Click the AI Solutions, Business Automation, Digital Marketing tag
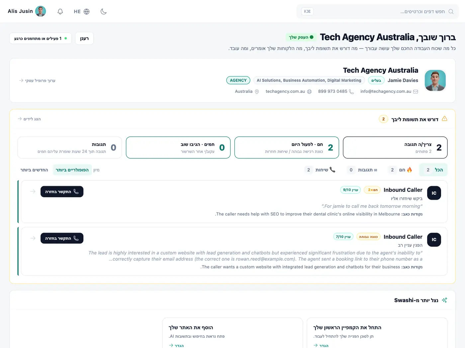Viewport: 465px width, 348px height. pyautogui.click(x=309, y=80)
